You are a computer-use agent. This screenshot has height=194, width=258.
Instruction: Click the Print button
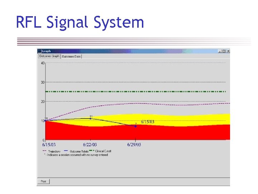point(43,181)
